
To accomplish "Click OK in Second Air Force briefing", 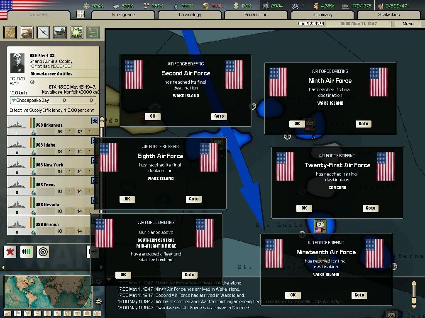I will pyautogui.click(x=153, y=116).
